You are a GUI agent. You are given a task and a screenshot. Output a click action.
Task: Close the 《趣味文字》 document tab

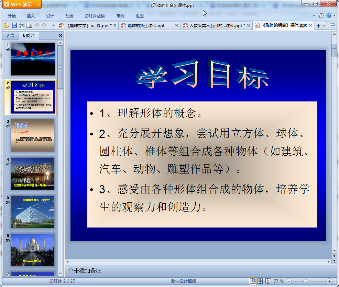(x=115, y=25)
